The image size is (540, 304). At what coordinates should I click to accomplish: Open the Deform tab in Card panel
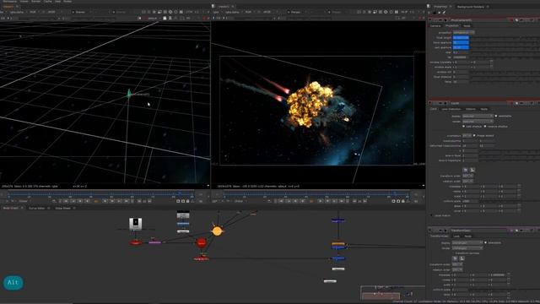[x=471, y=109]
